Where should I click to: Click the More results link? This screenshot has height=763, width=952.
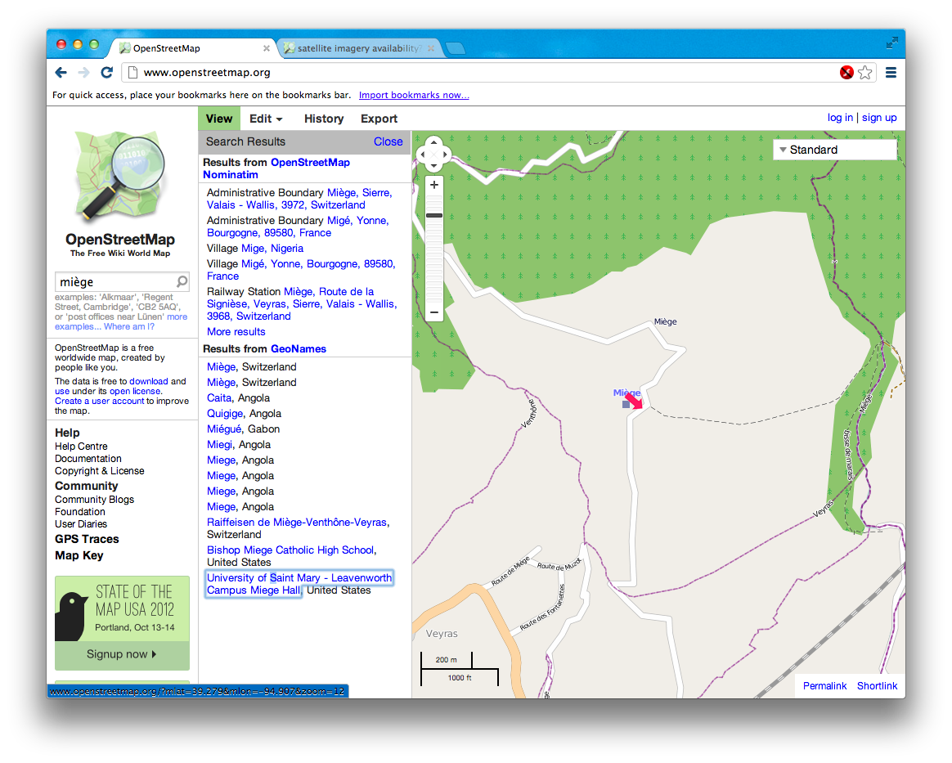(x=236, y=331)
